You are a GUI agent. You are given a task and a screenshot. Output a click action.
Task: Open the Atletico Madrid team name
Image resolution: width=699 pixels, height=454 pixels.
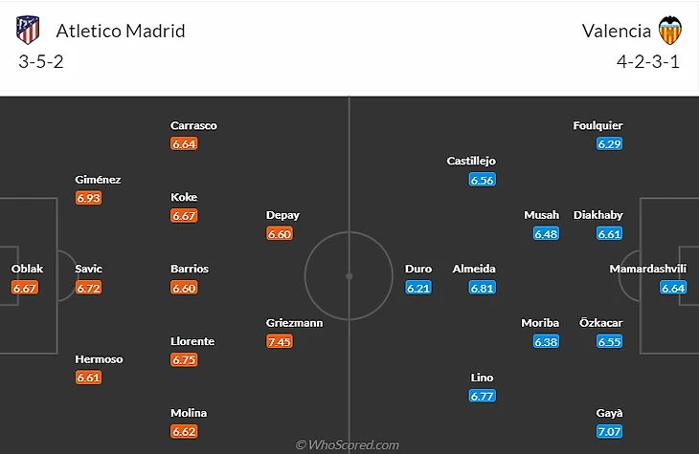(x=121, y=32)
